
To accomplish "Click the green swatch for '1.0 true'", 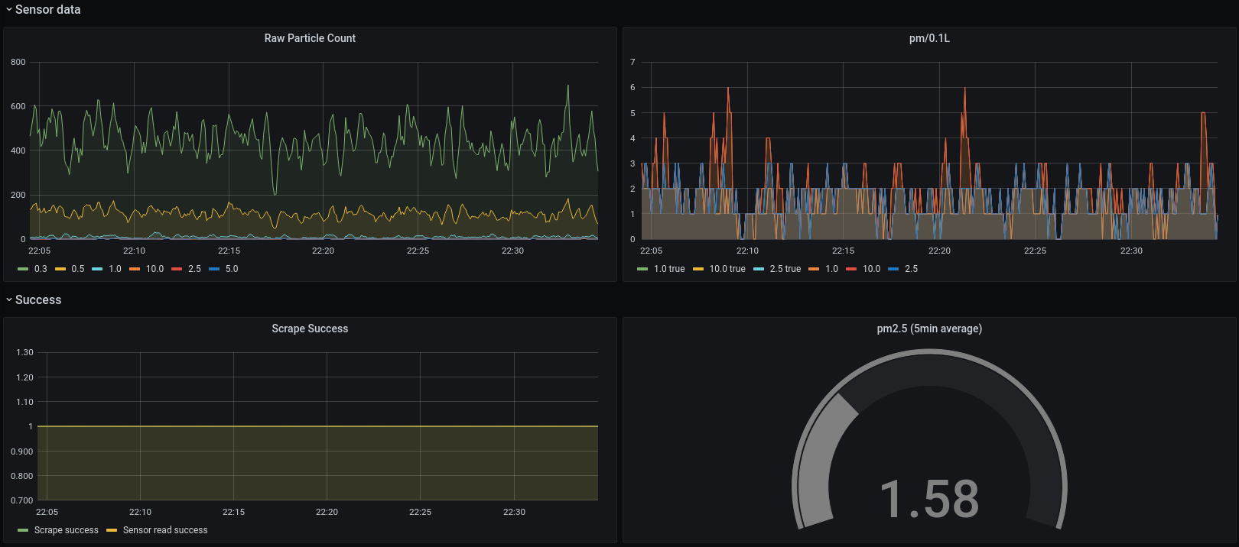I will pyautogui.click(x=642, y=269).
